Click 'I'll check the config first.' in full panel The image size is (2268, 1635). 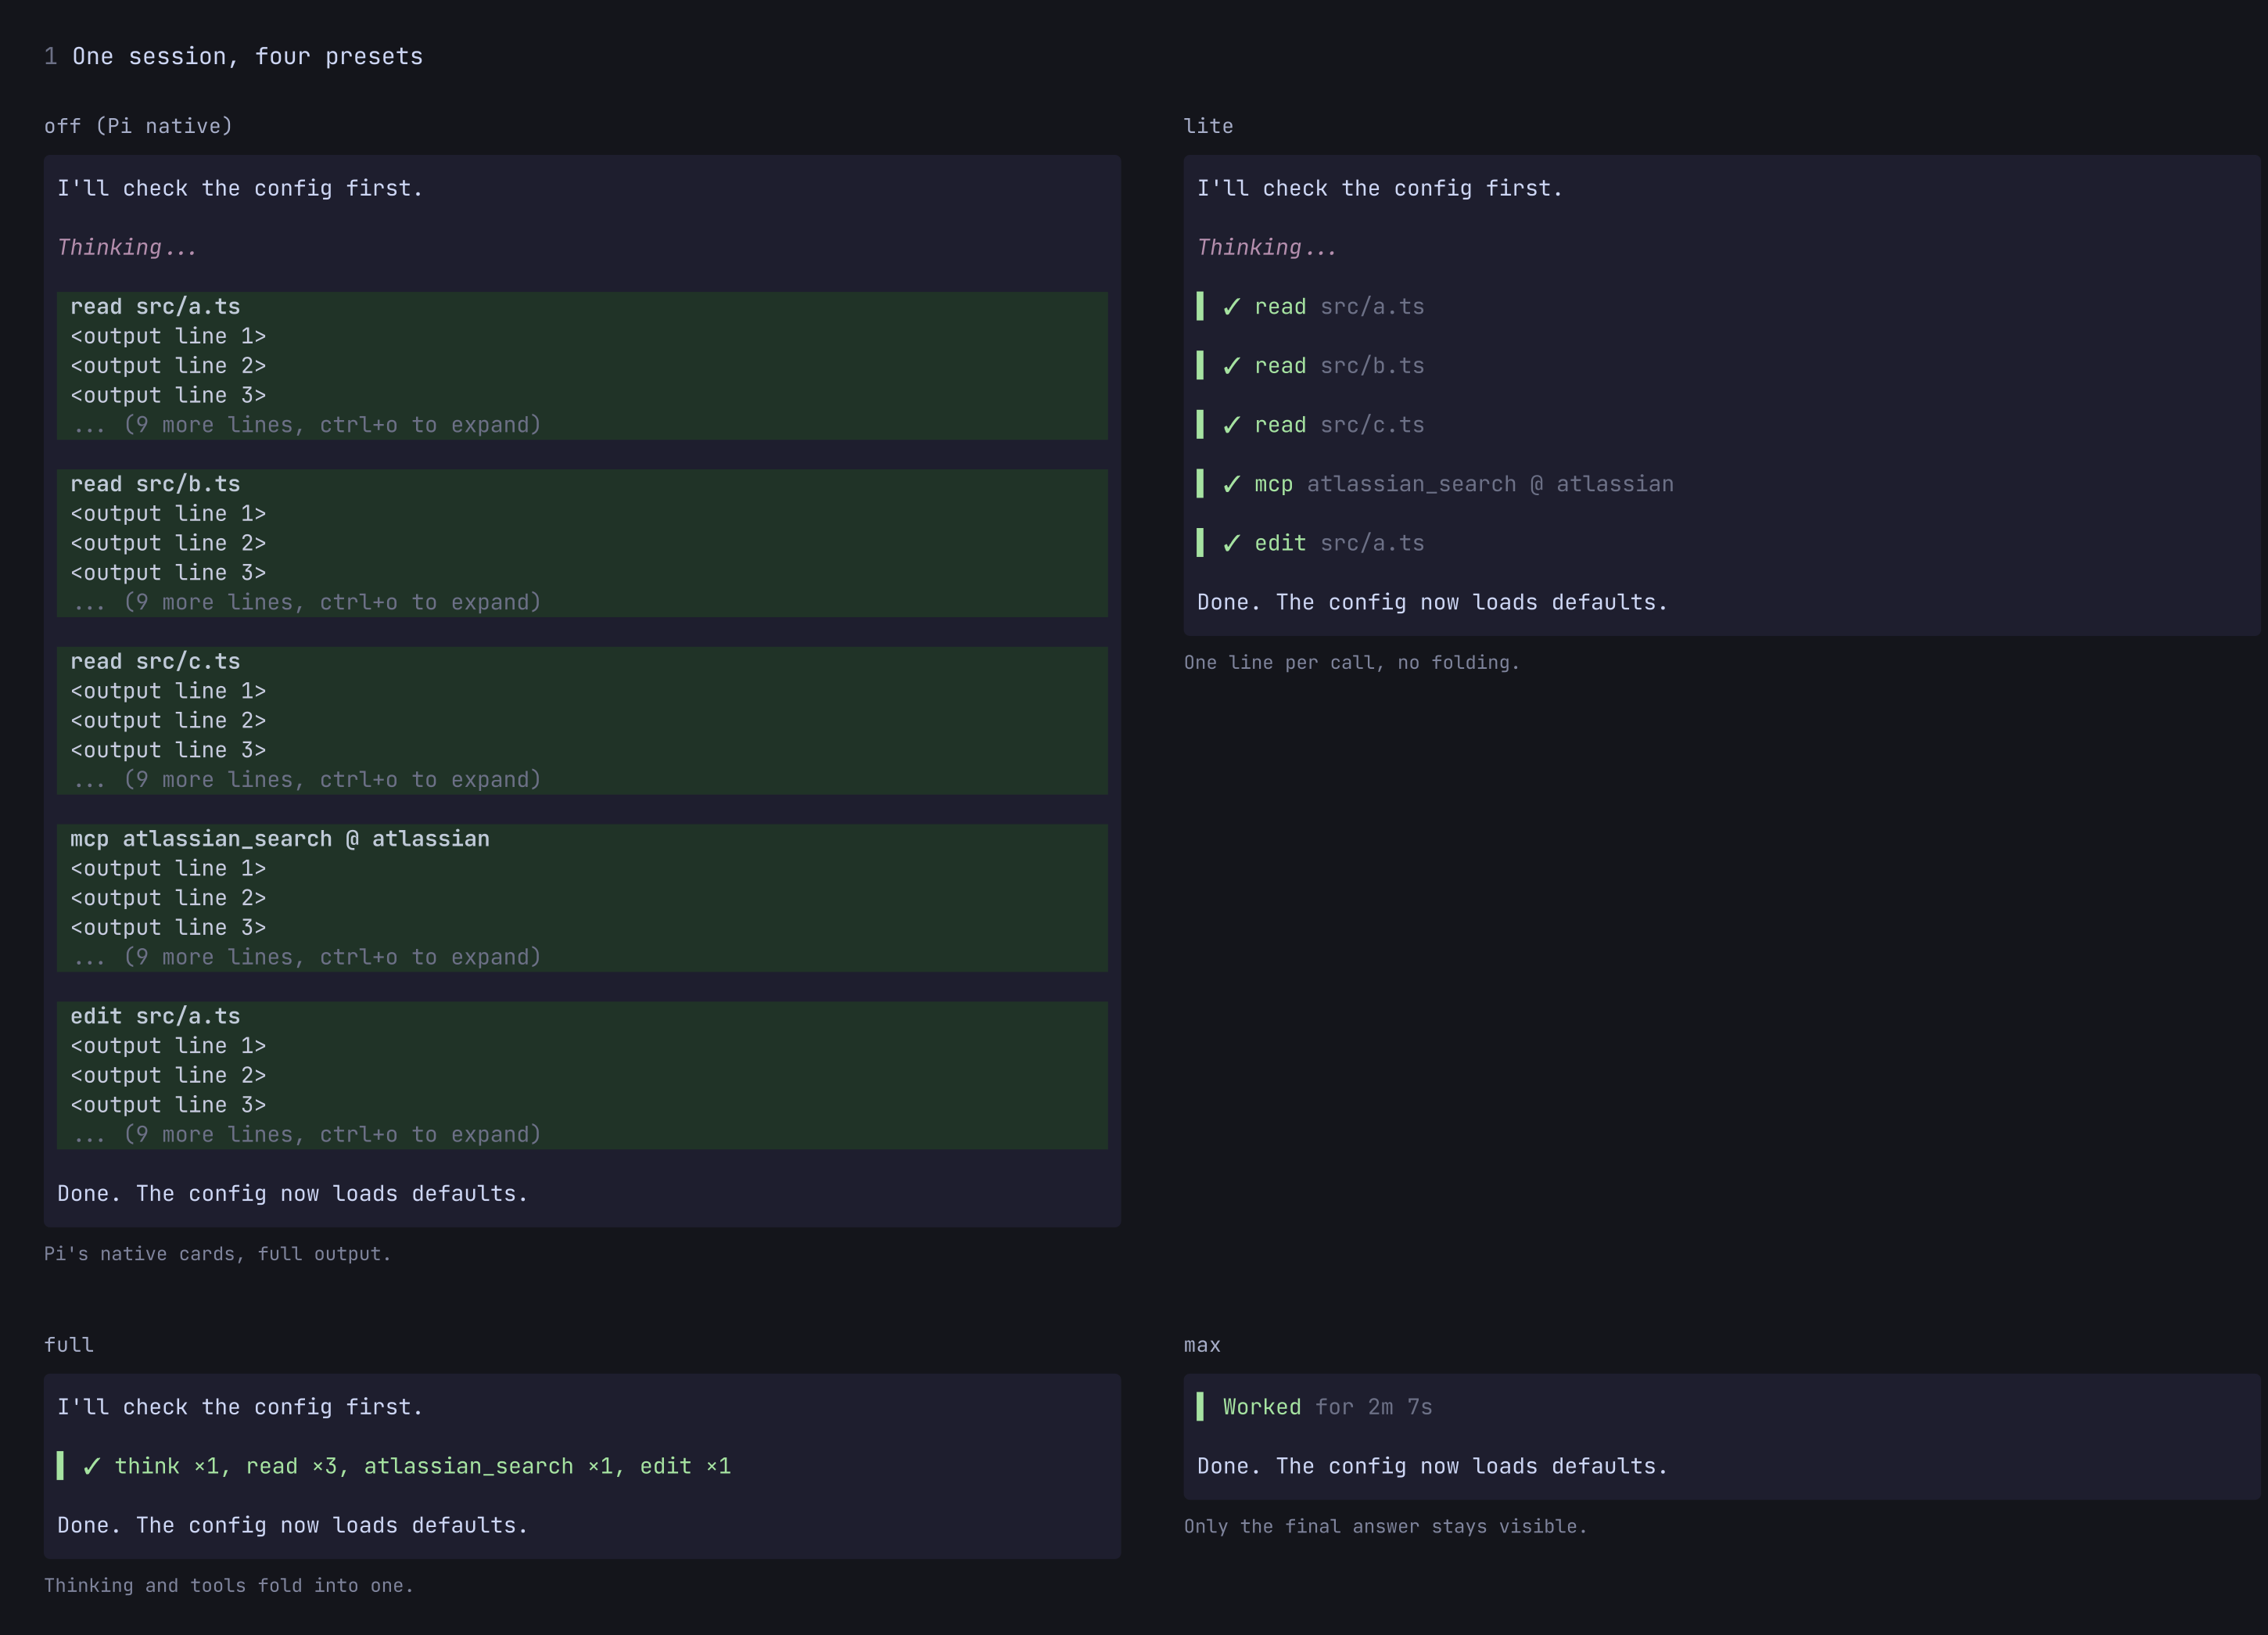tap(240, 1407)
